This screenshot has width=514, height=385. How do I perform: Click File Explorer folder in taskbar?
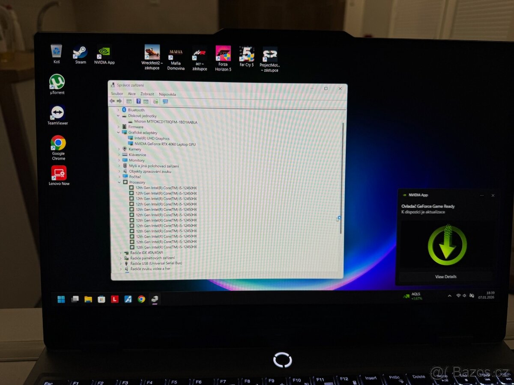click(88, 299)
